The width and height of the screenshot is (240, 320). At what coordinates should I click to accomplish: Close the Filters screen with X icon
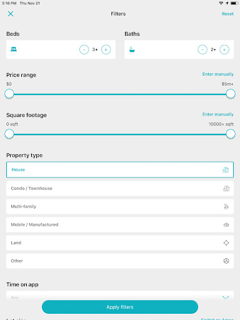[11, 14]
